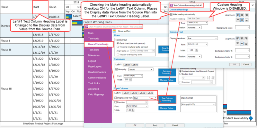The height and width of the screenshot is (128, 257).
Task: Toggle Stagger overlapping tasks checkbox
Action: (118, 55)
